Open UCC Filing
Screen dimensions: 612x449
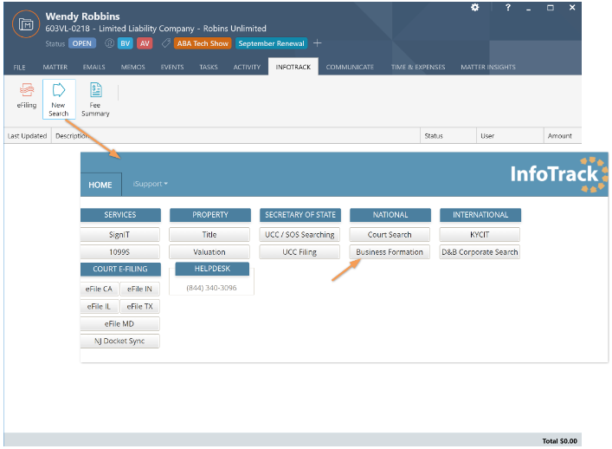point(300,252)
